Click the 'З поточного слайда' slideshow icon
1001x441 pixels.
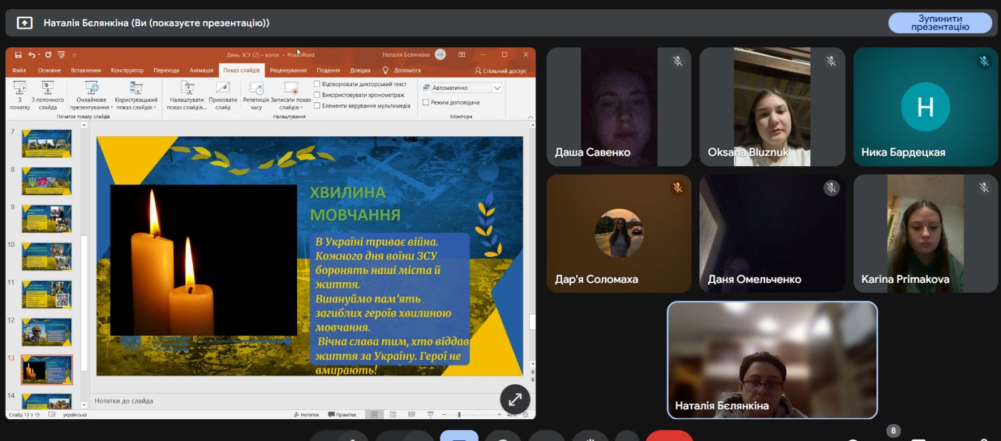48,89
